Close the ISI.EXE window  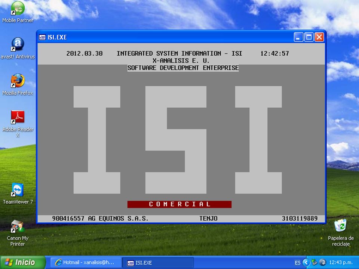point(319,37)
